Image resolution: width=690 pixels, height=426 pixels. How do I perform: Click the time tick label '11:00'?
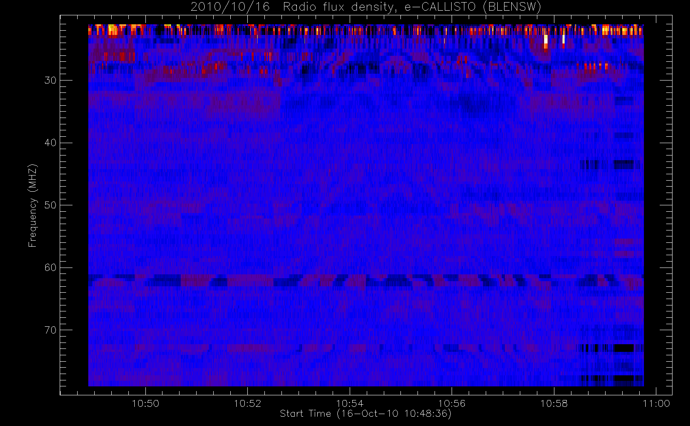(656, 403)
